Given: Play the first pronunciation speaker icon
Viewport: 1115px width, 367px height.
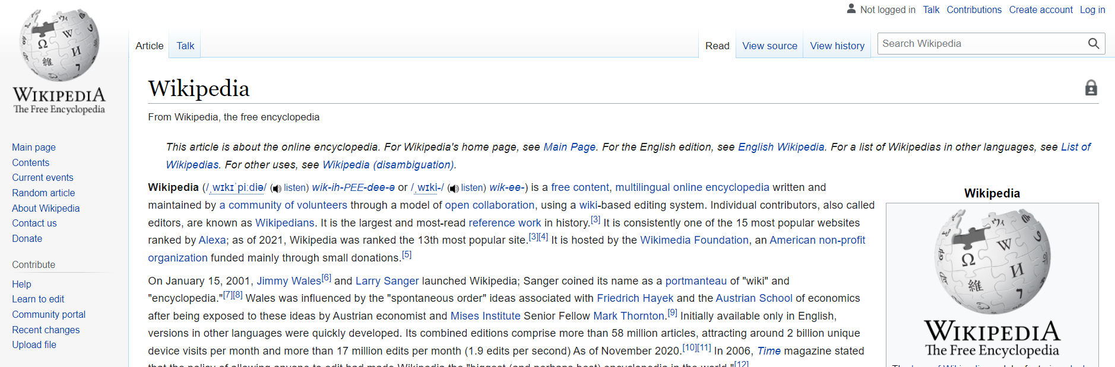Looking at the screenshot, I should coord(276,189).
